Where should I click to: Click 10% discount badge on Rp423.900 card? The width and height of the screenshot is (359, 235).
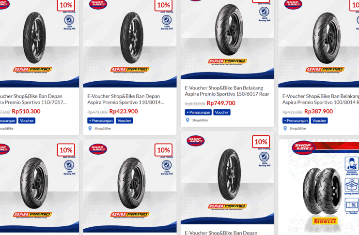pyautogui.click(x=163, y=5)
